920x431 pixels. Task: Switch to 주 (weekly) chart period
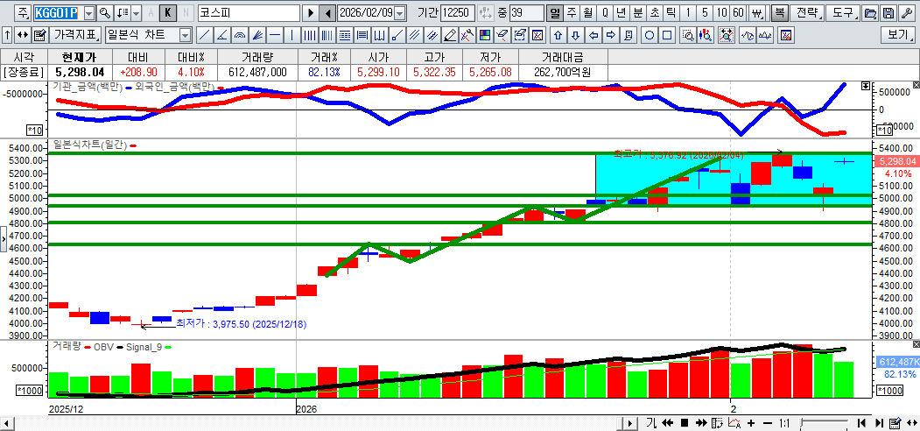[x=572, y=13]
